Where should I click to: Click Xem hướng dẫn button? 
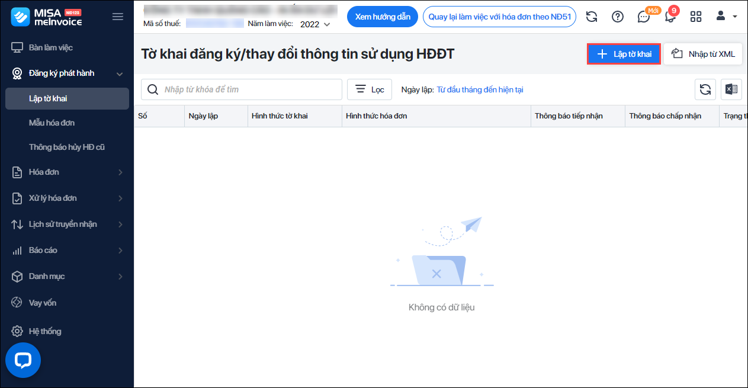(383, 17)
